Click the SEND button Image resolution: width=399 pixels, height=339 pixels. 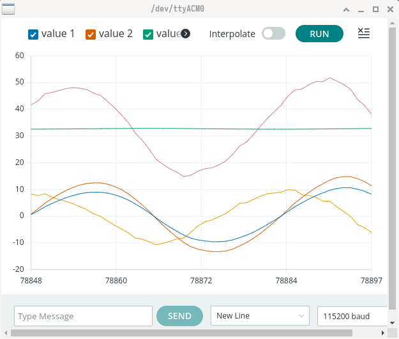[x=179, y=316]
